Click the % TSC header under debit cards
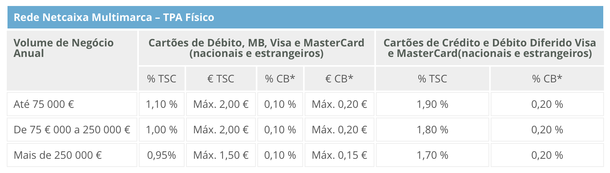The image size is (610, 173). 161,79
